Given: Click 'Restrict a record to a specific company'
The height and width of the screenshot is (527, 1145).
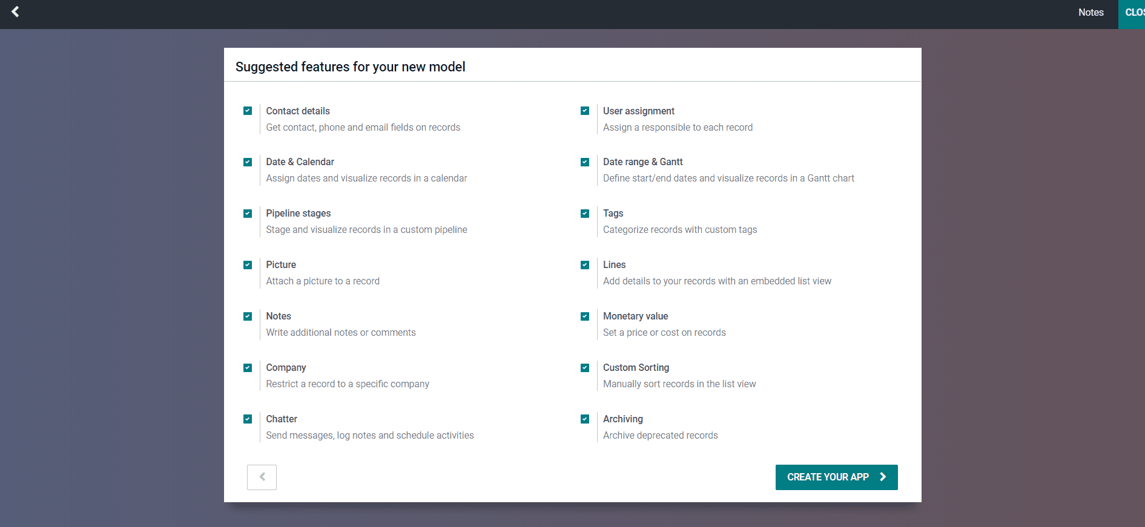Looking at the screenshot, I should [348, 384].
